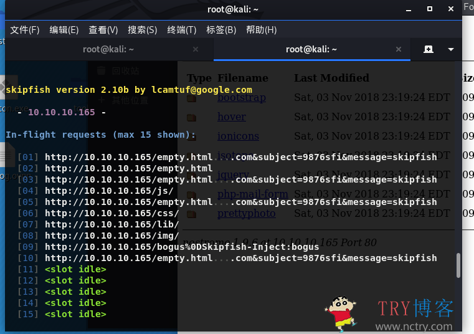474x334 pixels.
Task: Click the 回收站 trash icon
Action: coord(100,70)
